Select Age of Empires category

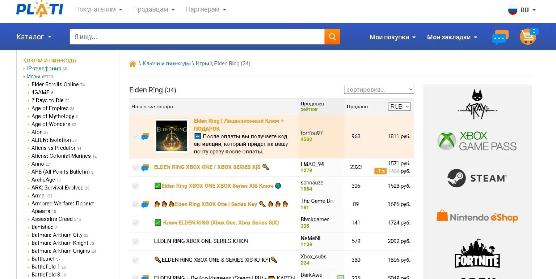50,108
